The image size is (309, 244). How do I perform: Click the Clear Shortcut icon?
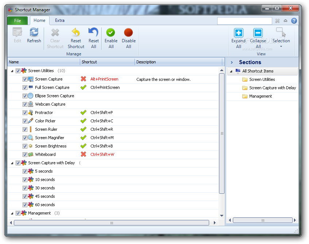coord(55,32)
